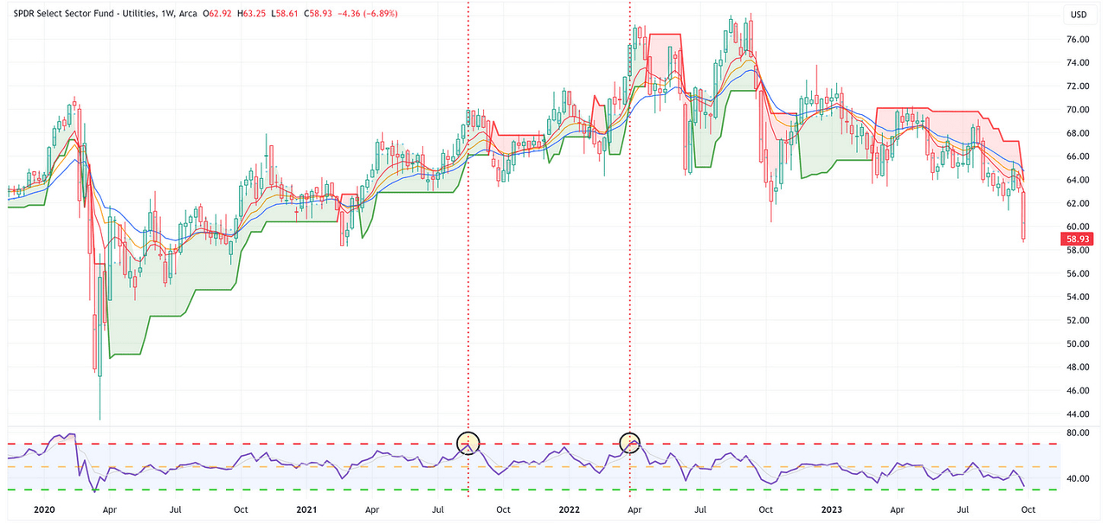Click the 76.00 price axis label
This screenshot has height=525, width=1108.
coord(1078,40)
